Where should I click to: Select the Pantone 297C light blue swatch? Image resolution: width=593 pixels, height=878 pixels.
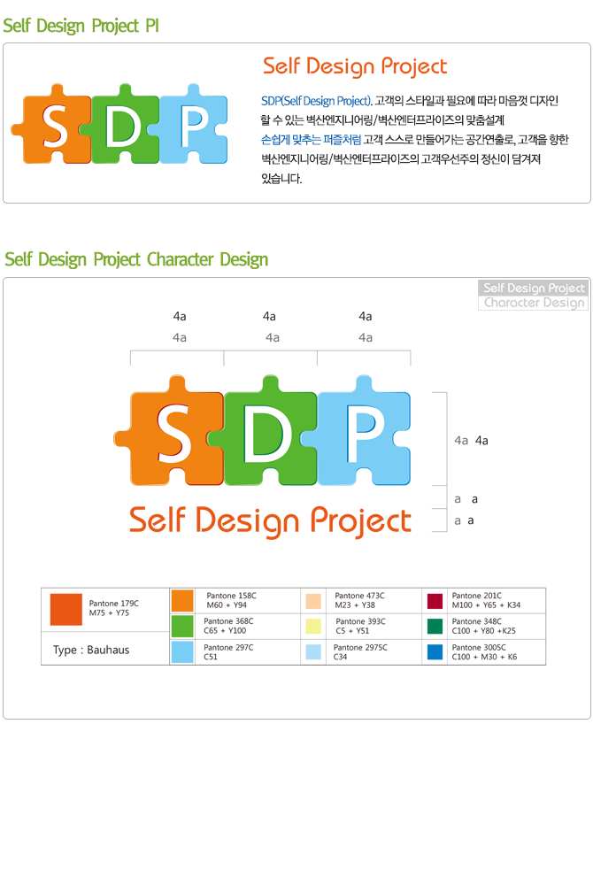click(x=182, y=652)
